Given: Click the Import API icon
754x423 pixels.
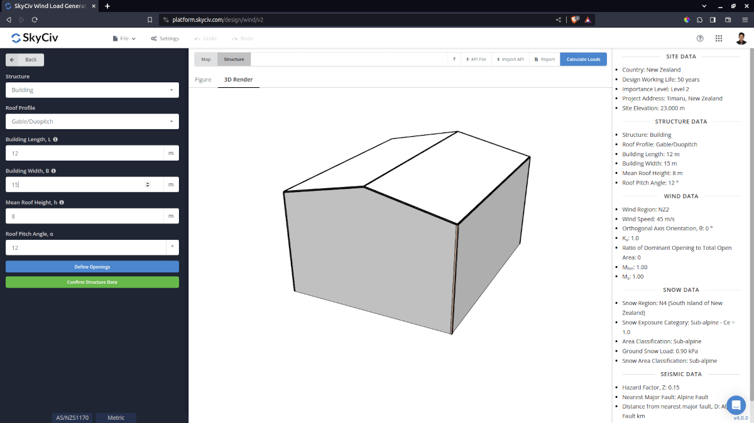Looking at the screenshot, I should pyautogui.click(x=510, y=59).
